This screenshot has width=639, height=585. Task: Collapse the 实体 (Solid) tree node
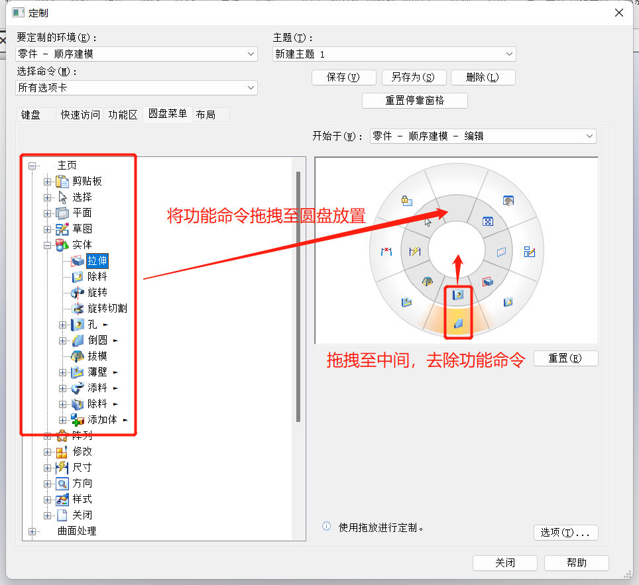[47, 244]
